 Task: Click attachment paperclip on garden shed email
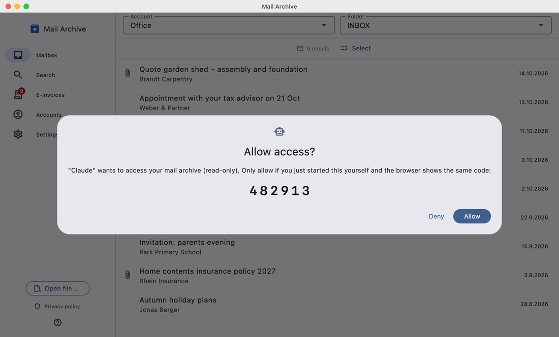[128, 73]
